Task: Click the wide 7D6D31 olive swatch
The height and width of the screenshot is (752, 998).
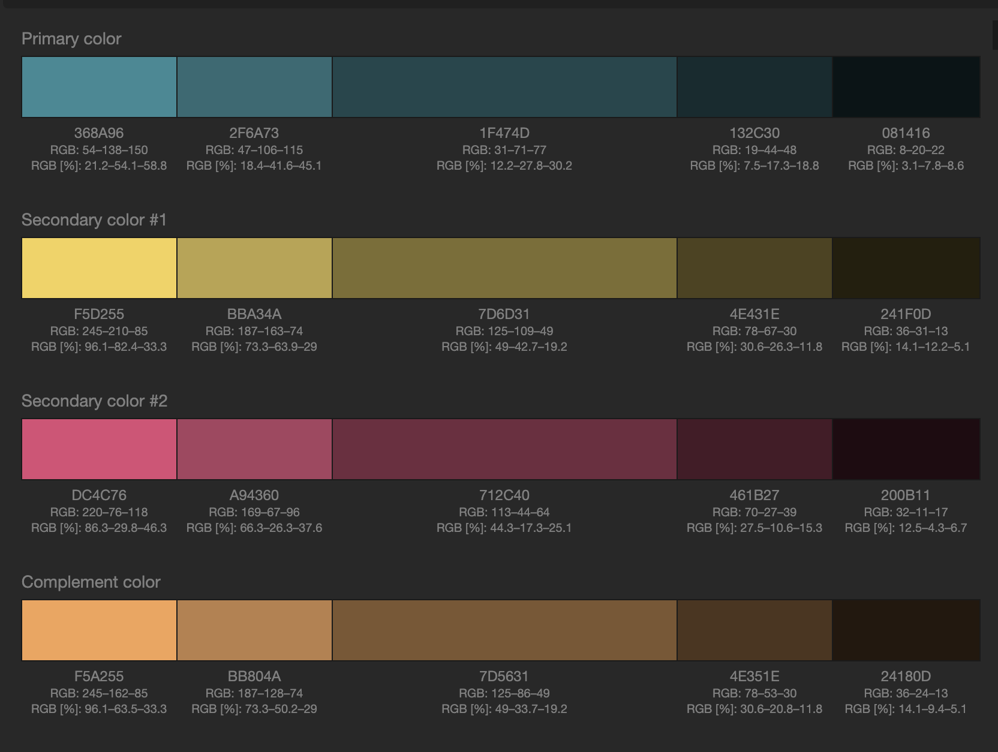Action: coord(504,268)
